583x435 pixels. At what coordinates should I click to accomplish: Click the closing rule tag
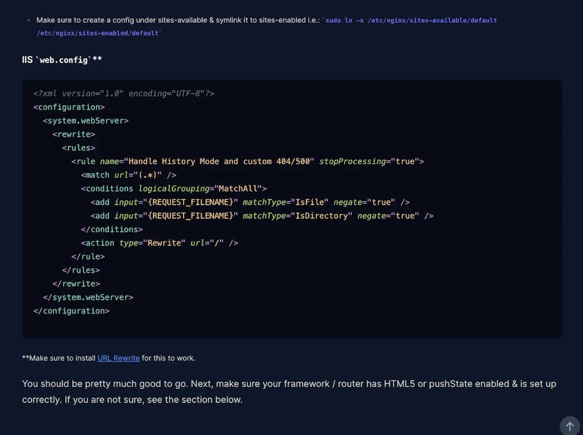point(88,257)
